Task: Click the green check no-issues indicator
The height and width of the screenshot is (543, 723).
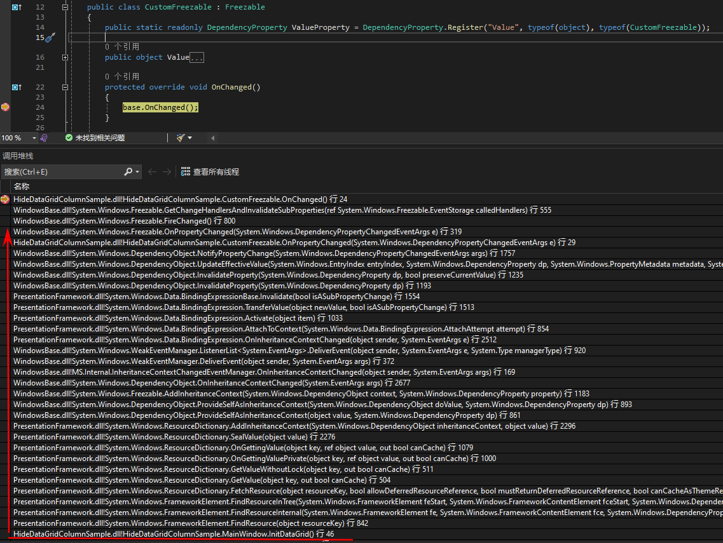Action: [69, 138]
